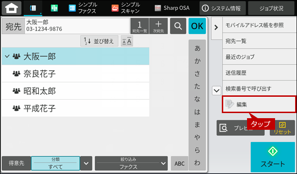Add next destination with 次宛先 plus
297x174 pixels.
click(158, 26)
